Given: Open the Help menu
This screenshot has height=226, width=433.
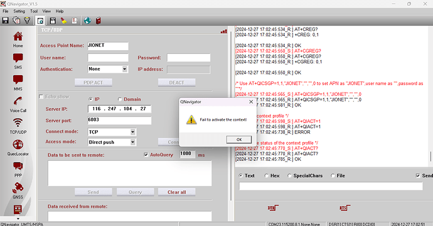Looking at the screenshot, I should click(60, 11).
